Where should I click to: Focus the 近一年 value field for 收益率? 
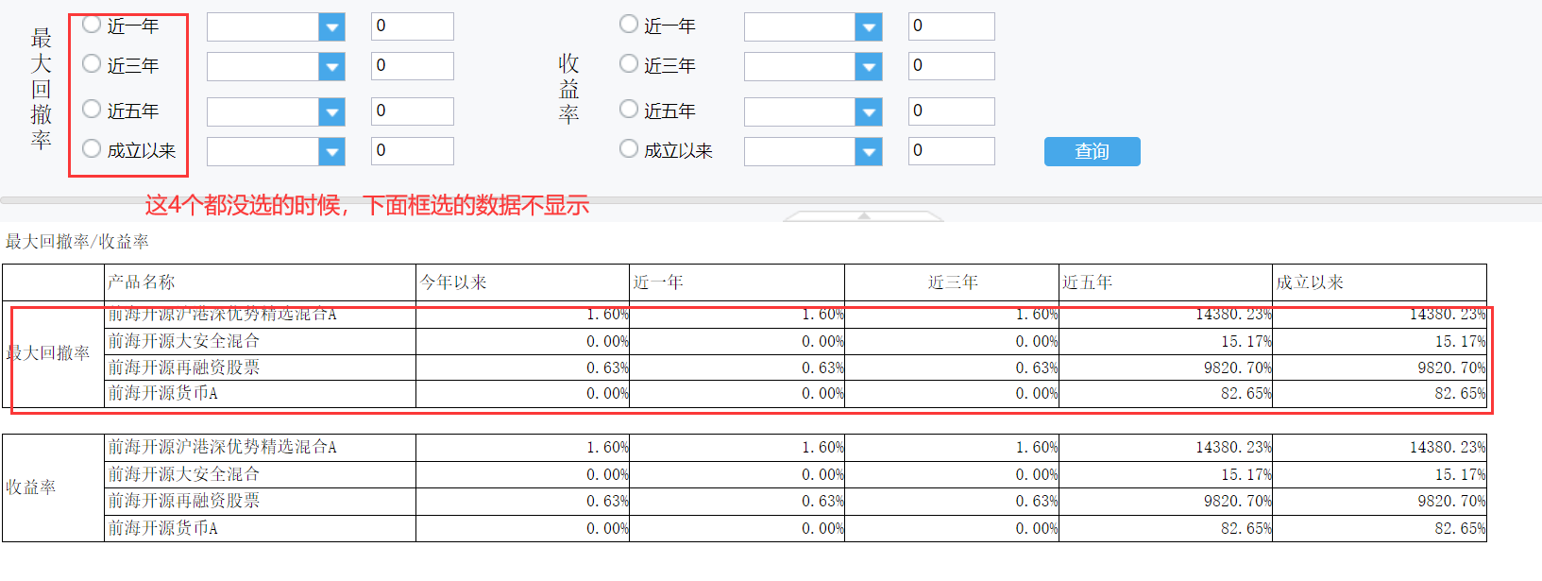coord(952,26)
